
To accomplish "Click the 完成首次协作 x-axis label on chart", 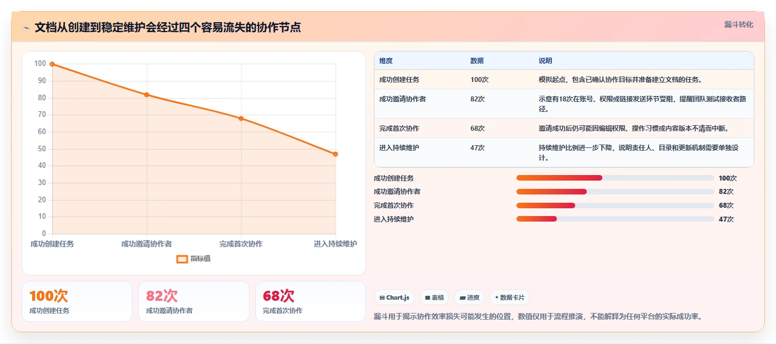I will (241, 244).
